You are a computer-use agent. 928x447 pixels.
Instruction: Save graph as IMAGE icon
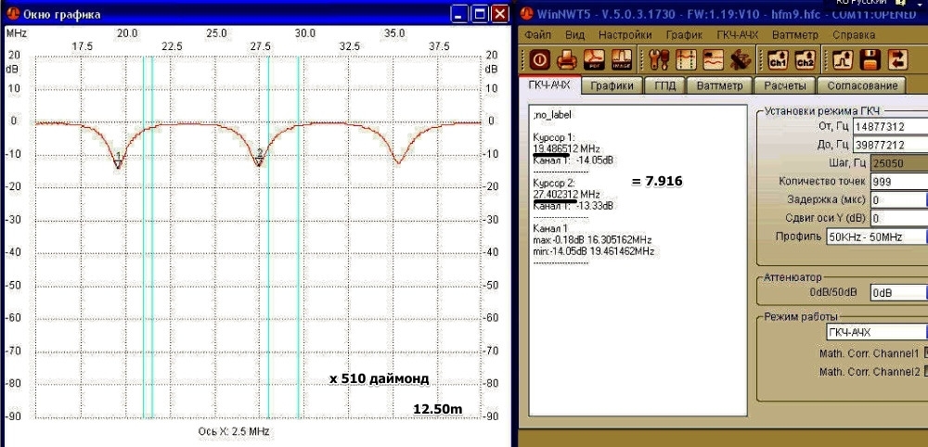(621, 59)
